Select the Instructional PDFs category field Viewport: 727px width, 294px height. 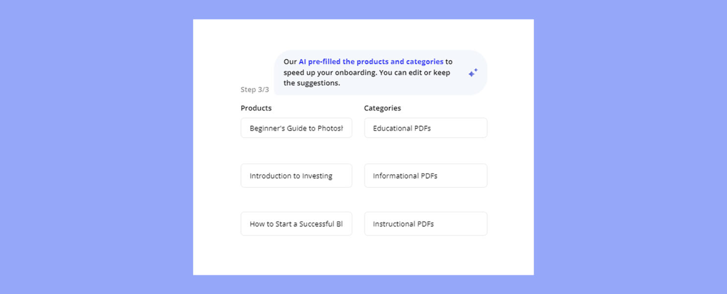[426, 224]
